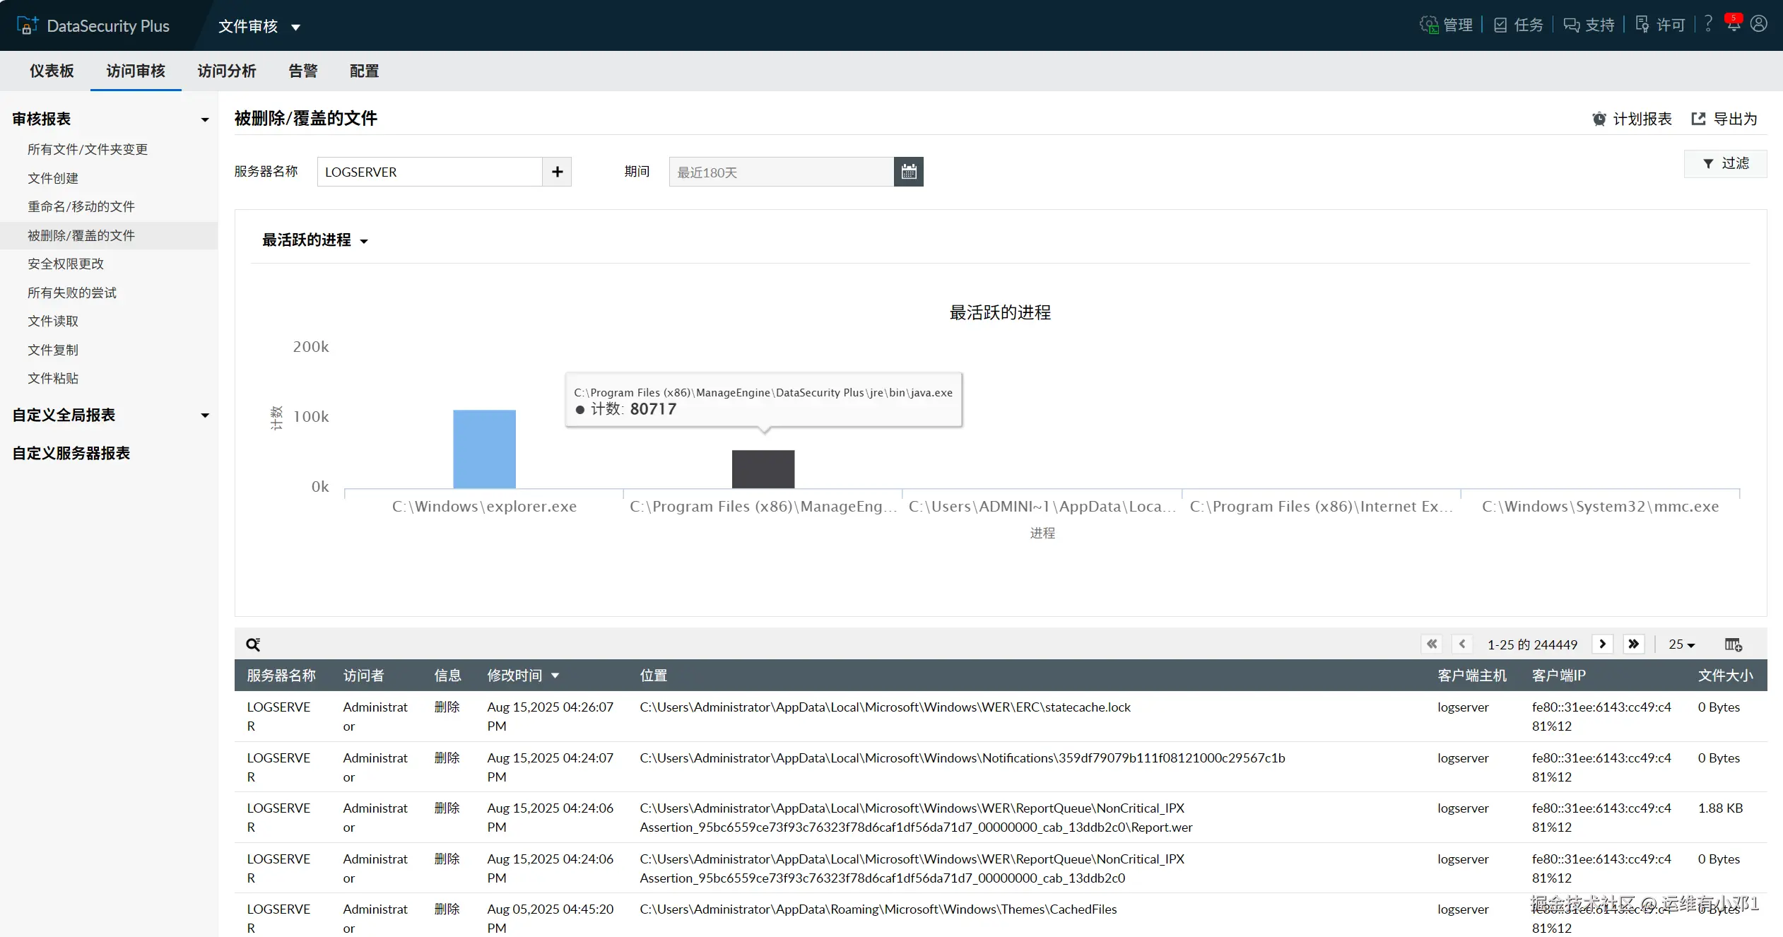Image resolution: width=1783 pixels, height=937 pixels.
Task: Click the calendar icon beside period field
Action: (x=908, y=172)
